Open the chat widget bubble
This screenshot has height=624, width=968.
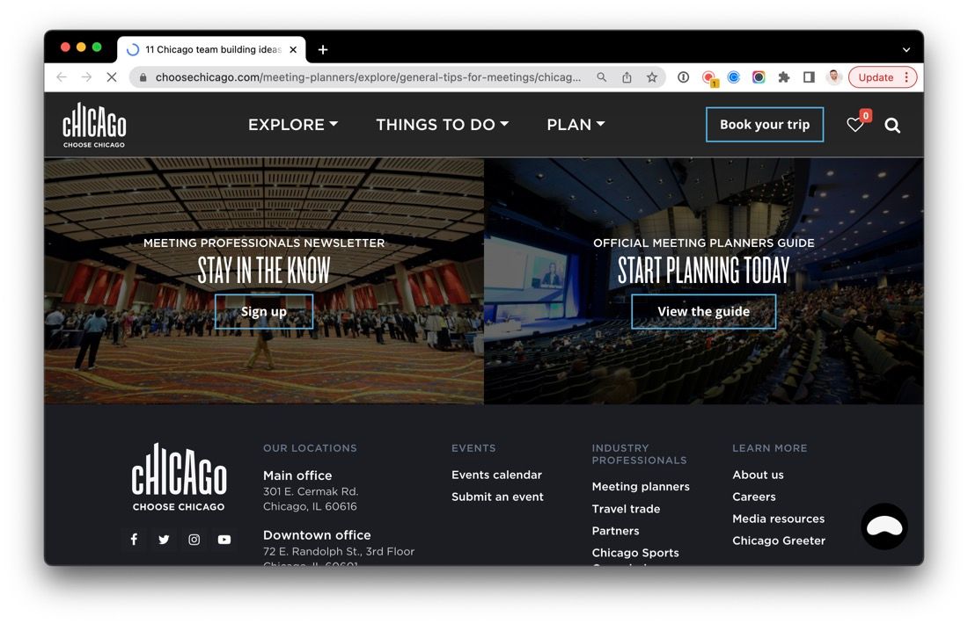tap(884, 526)
